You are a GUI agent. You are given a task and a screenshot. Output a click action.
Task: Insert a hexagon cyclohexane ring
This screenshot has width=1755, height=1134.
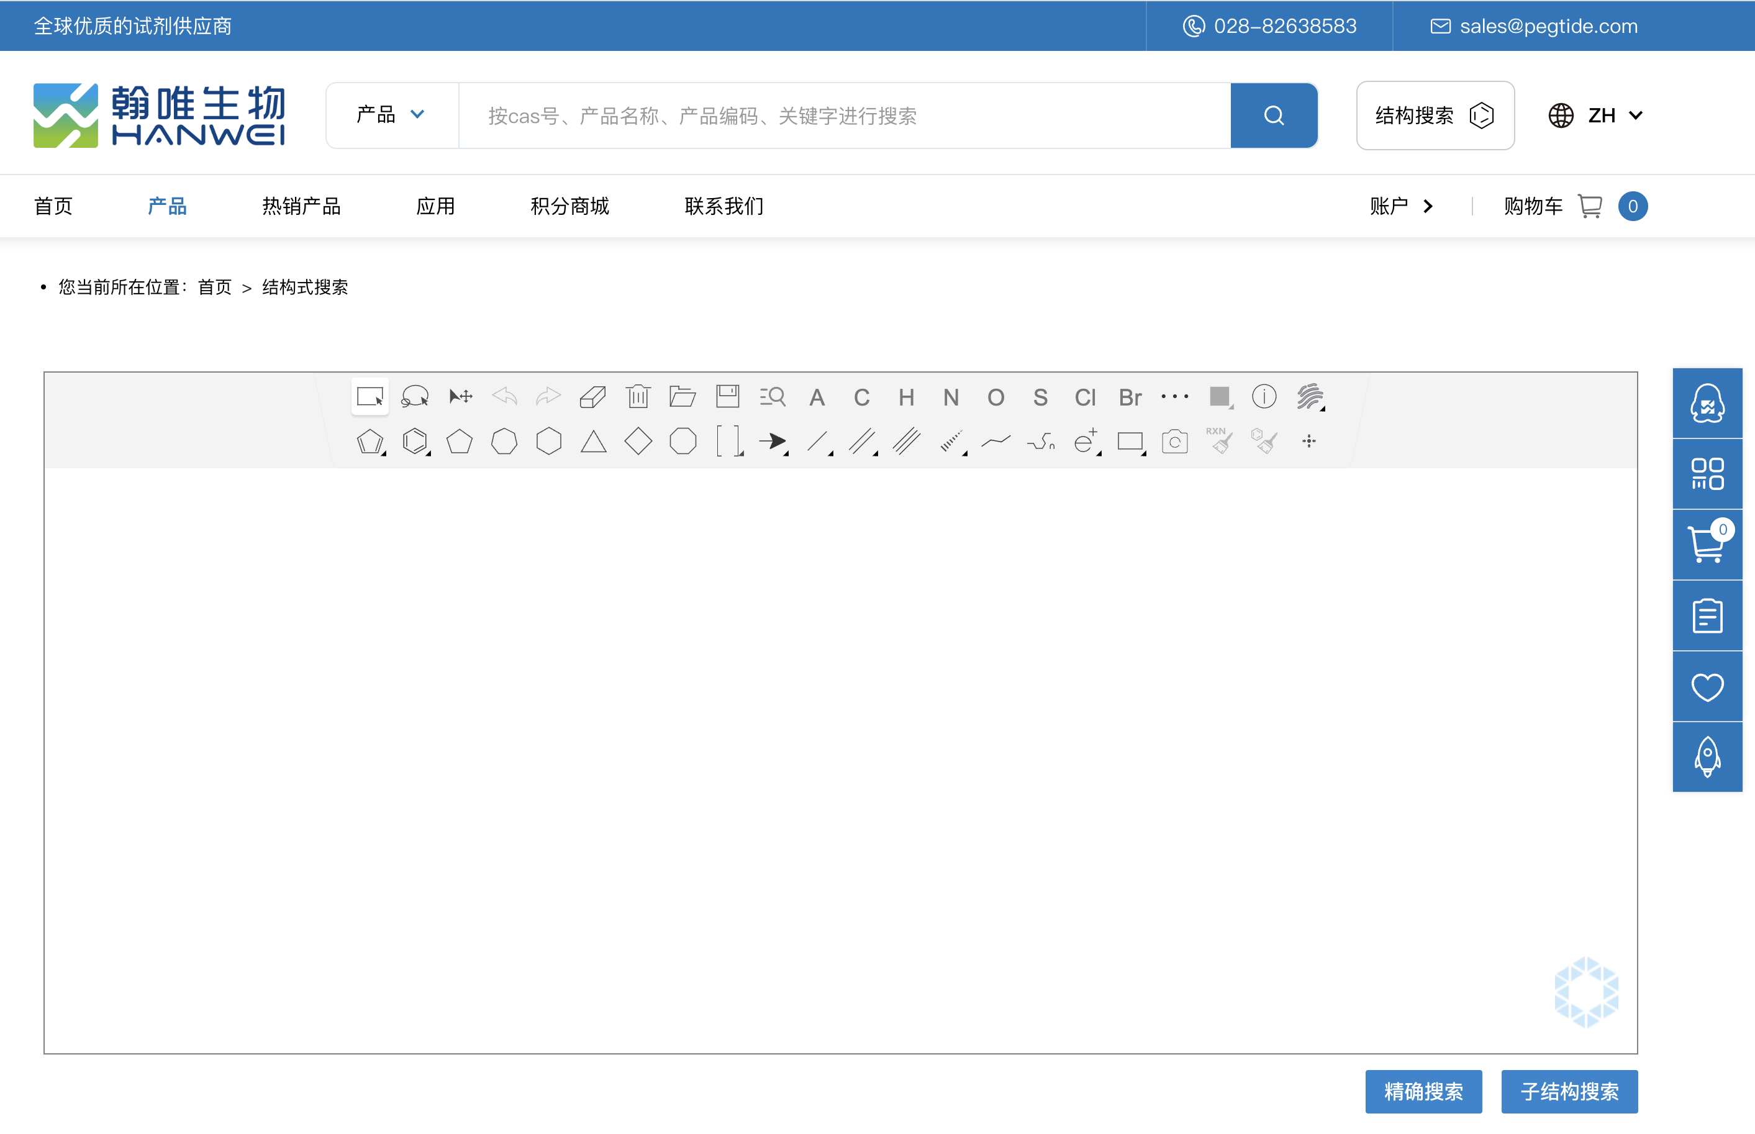pos(549,442)
